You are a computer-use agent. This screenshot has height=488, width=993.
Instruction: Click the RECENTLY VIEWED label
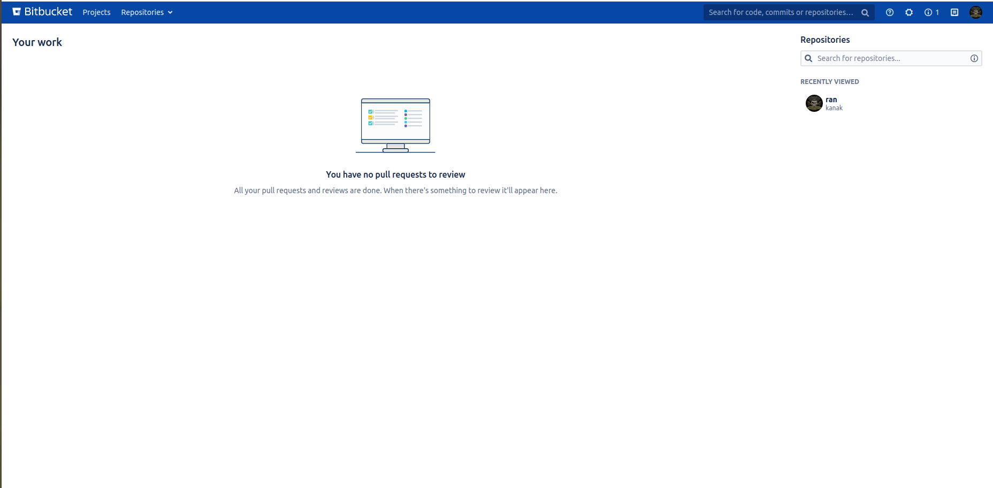click(x=829, y=82)
